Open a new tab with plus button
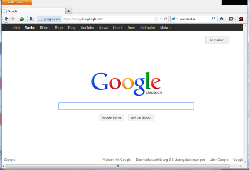249x170 pixels. [x=68, y=11]
